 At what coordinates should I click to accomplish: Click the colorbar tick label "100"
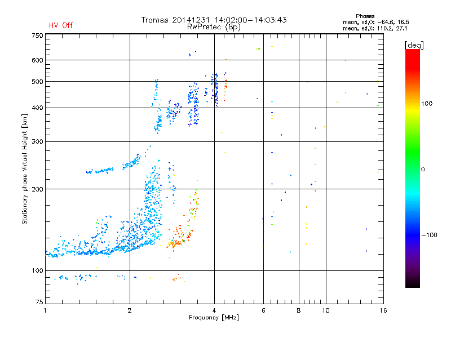point(427,104)
